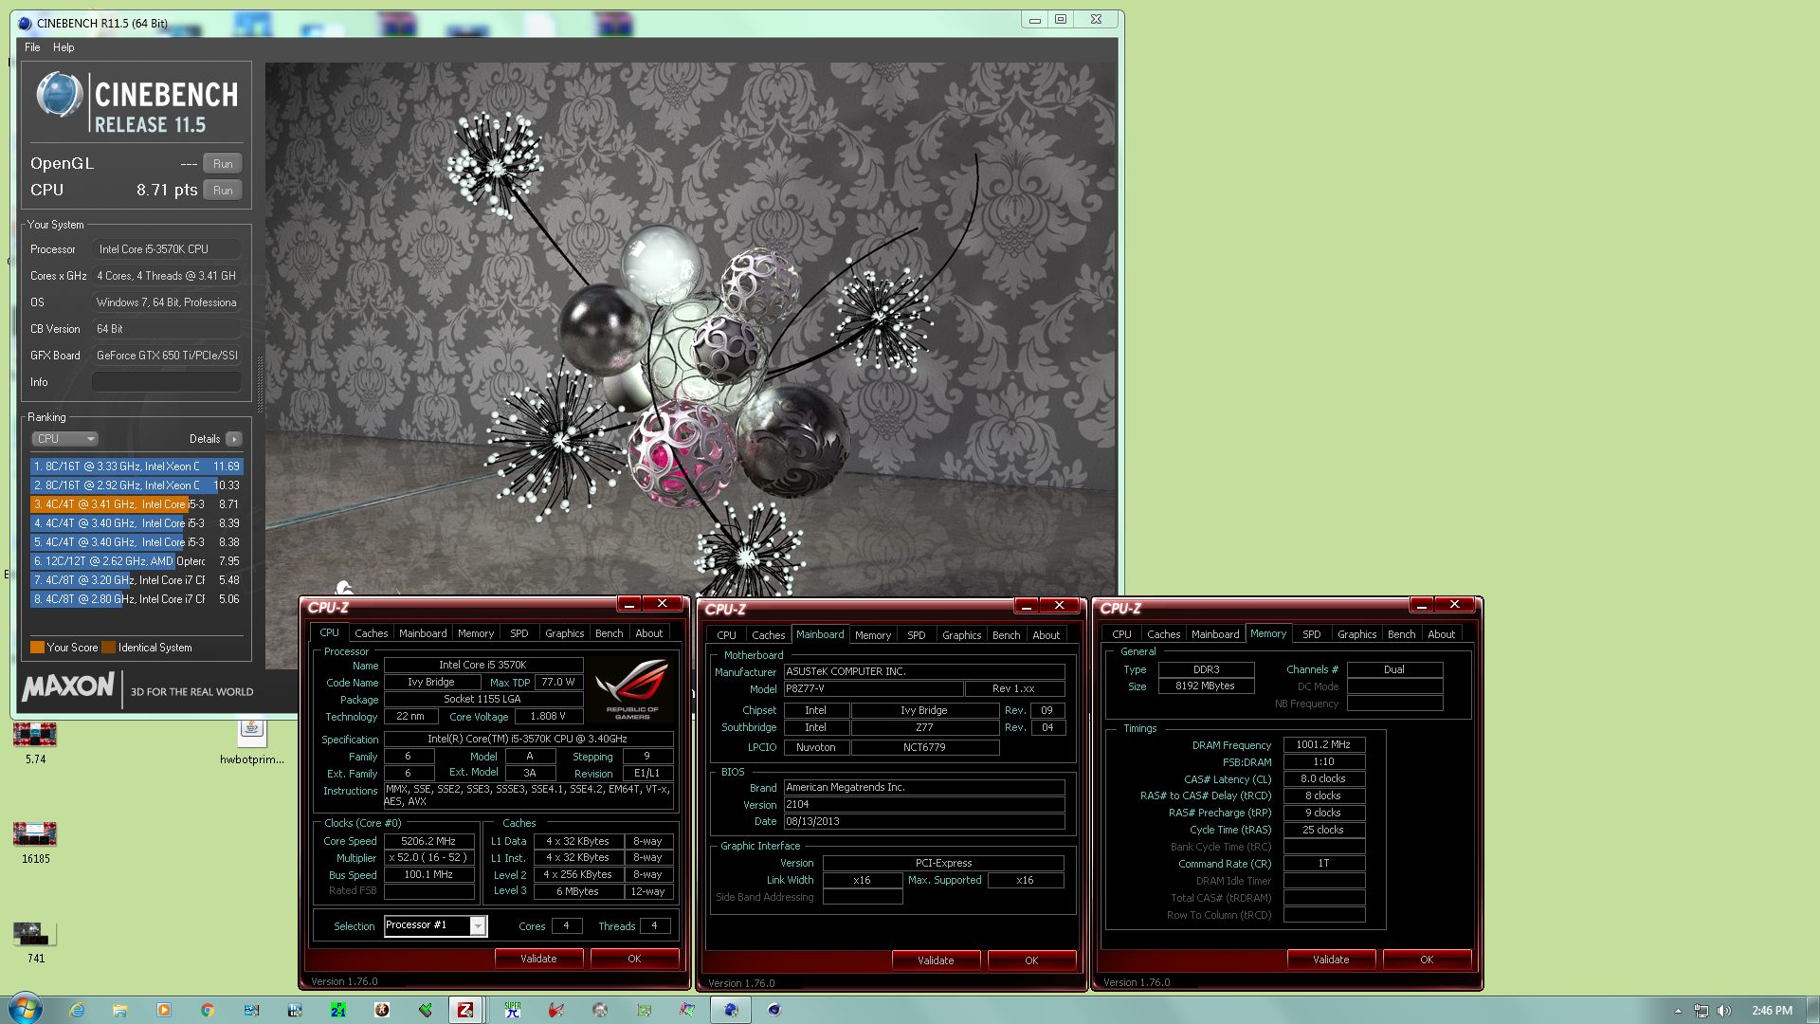
Task: Click the Show desktop strip right of clock
Action: 1813,1010
